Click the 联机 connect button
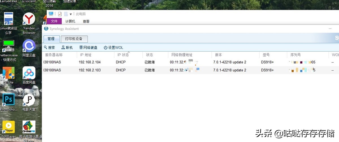Image resolution: width=339 pixels, height=142 pixels. tap(67, 48)
